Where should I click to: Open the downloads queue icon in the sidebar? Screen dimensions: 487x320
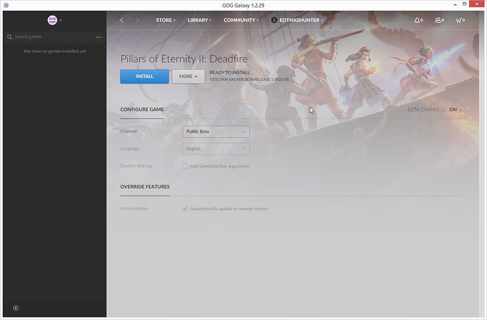(16, 308)
